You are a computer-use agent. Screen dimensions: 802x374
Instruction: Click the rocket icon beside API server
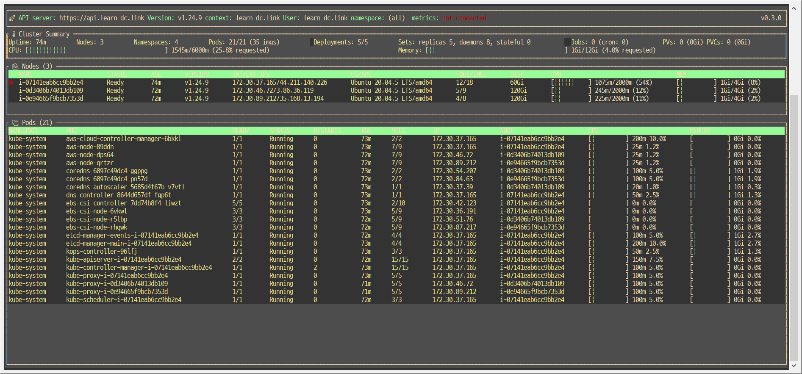click(x=12, y=18)
